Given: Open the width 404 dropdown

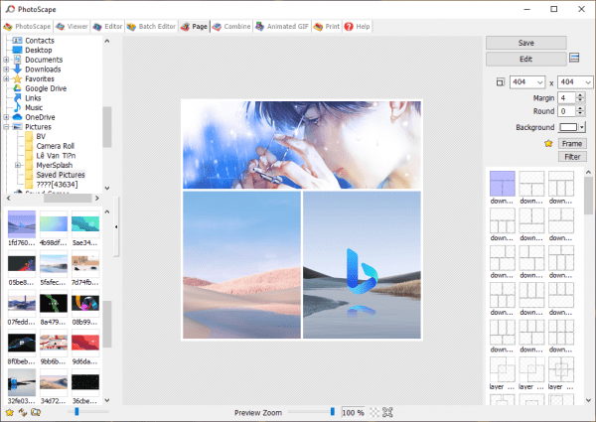Looking at the screenshot, I should point(539,82).
